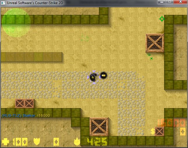
Task: Click the chat message !16000
Action: pyautogui.click(x=44, y=116)
